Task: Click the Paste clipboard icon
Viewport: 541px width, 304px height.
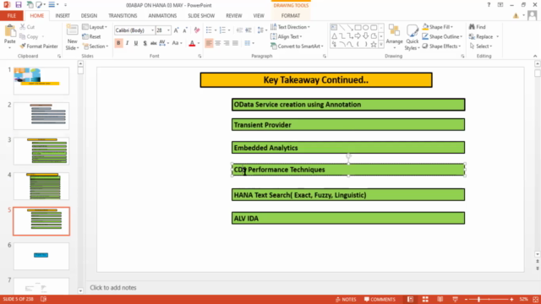Action: [10, 31]
